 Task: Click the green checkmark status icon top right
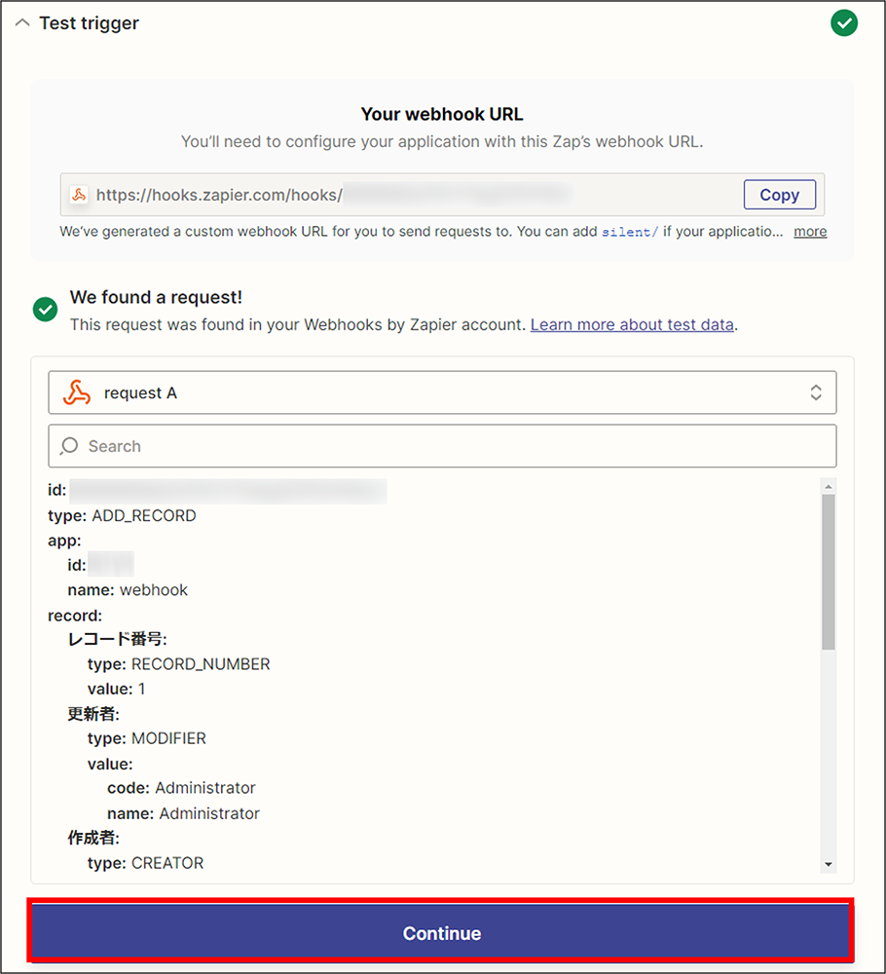pos(844,23)
